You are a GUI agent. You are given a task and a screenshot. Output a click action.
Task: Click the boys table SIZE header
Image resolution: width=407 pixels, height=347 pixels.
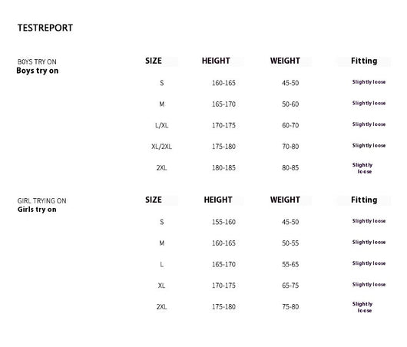(154, 61)
